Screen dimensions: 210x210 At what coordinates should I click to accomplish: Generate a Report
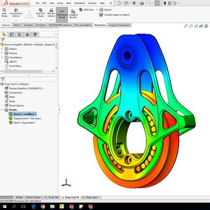pyautogui.click(x=105, y=10)
